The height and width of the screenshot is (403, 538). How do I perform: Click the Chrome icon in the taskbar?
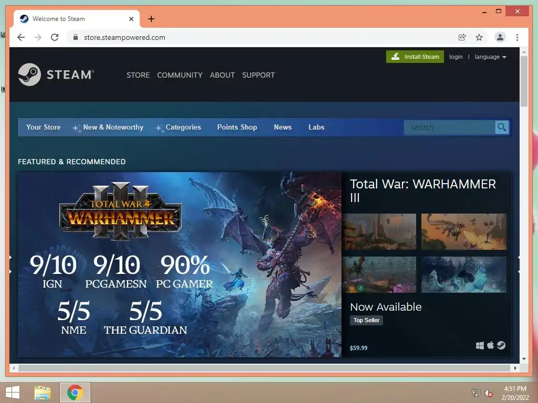75,393
